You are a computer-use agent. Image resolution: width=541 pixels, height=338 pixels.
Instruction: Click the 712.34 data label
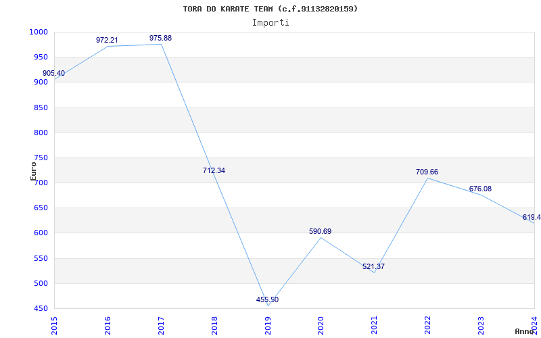point(214,170)
